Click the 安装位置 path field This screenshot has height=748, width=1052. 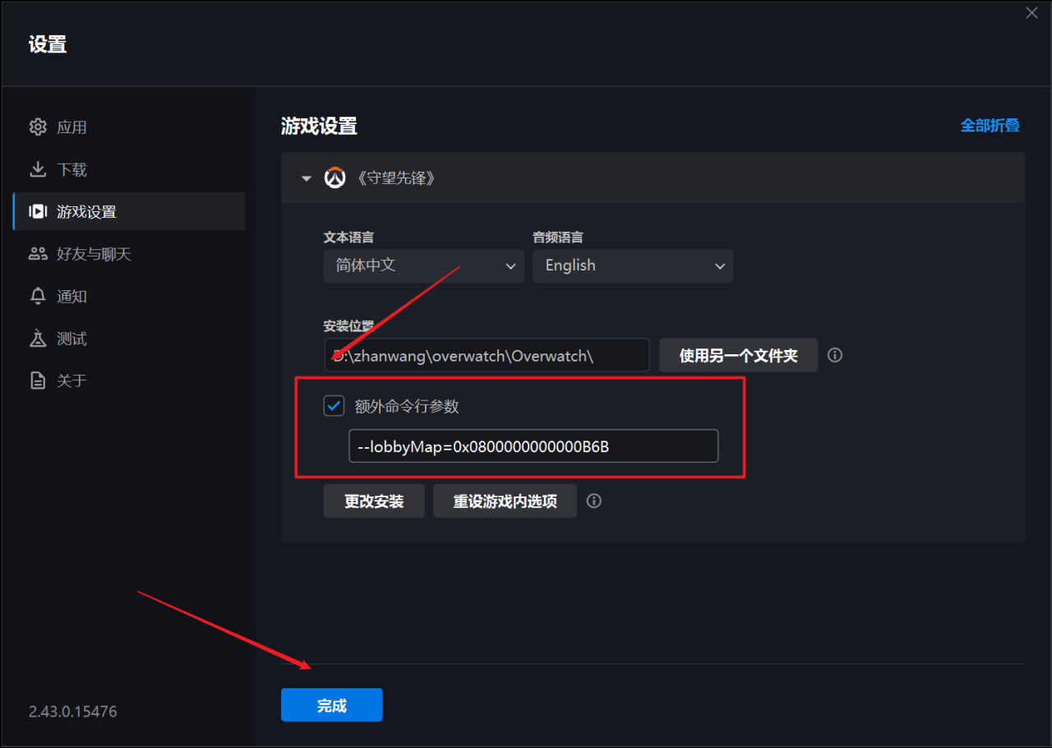pyautogui.click(x=487, y=355)
